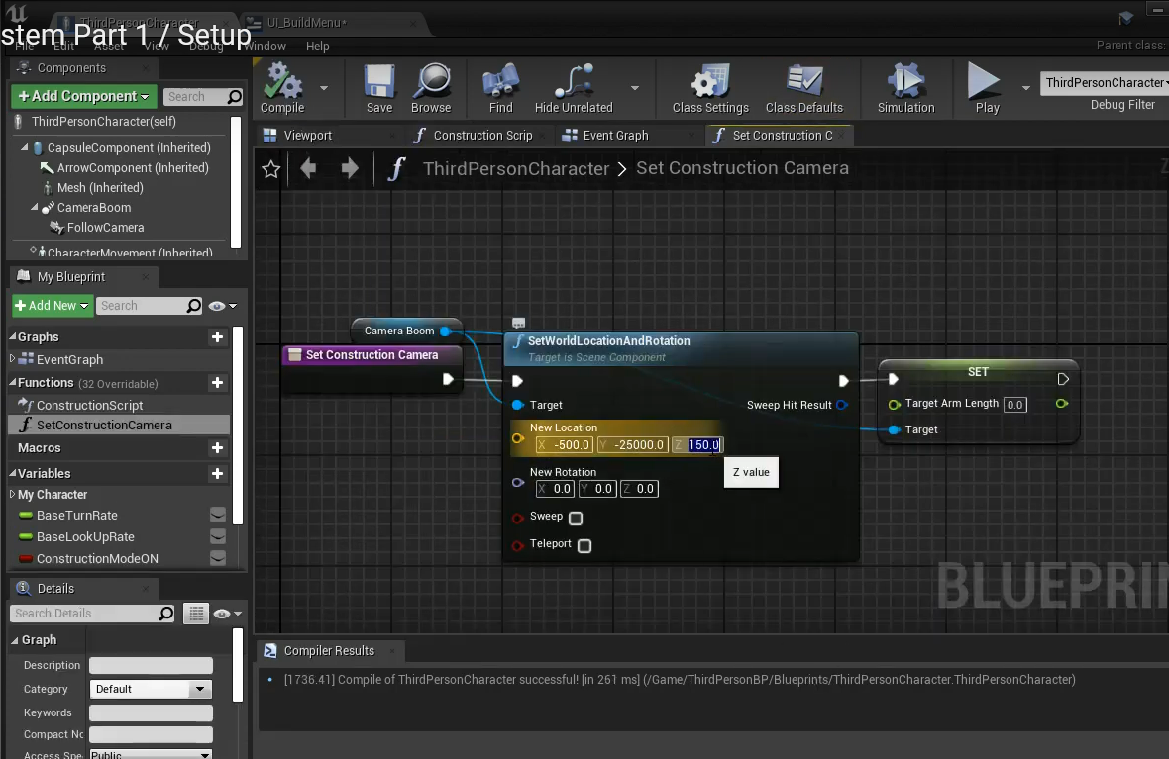Enable the Sweep checkbox
This screenshot has height=759, width=1169.
pos(576,518)
